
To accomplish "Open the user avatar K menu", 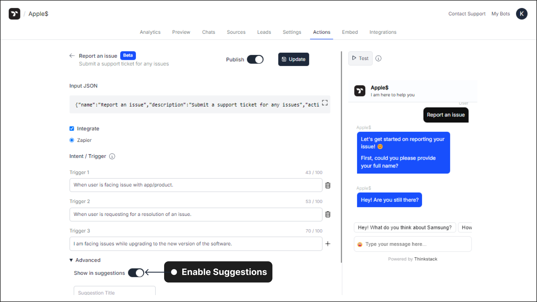I will [522, 14].
